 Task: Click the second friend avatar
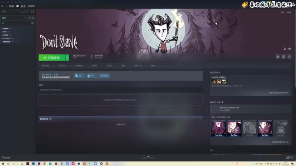[219, 82]
